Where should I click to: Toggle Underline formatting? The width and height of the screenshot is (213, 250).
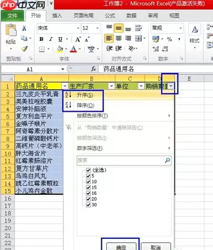coord(60,39)
